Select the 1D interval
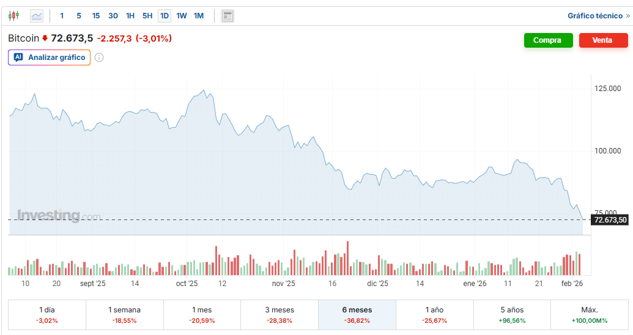 tap(165, 16)
